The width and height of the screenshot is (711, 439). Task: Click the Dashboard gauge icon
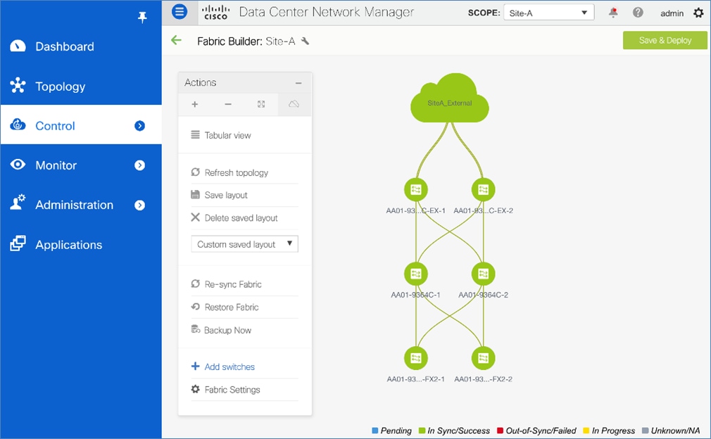pyautogui.click(x=18, y=46)
